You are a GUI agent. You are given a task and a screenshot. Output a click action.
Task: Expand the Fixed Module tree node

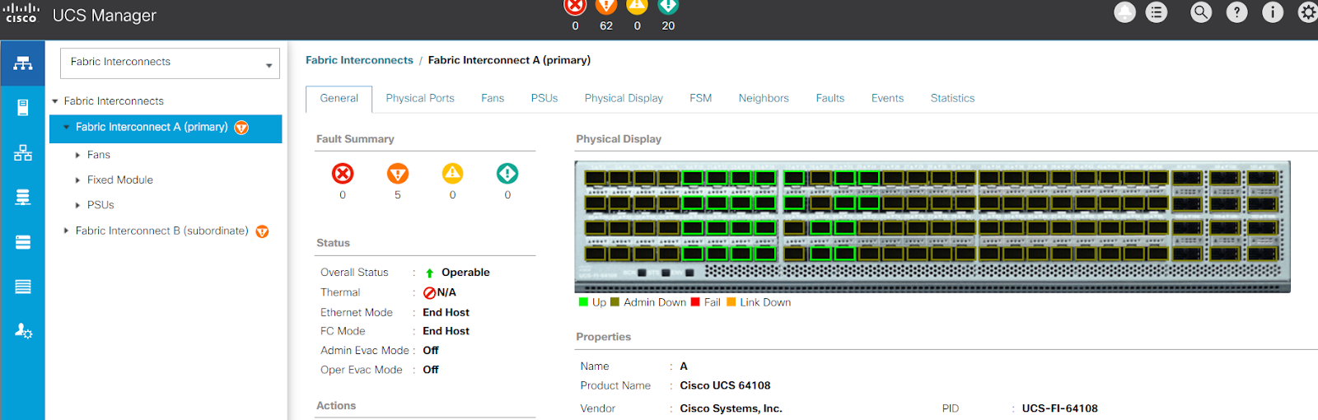point(77,180)
